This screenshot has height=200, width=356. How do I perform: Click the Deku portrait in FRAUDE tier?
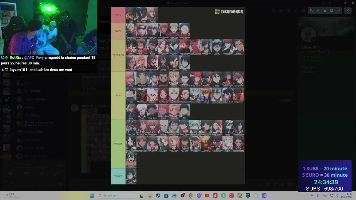click(x=131, y=176)
